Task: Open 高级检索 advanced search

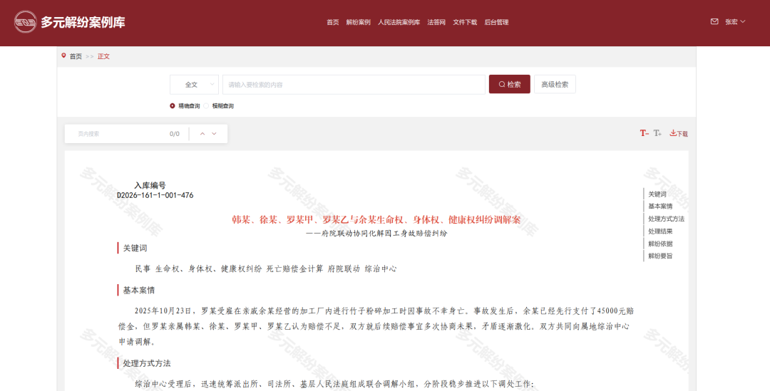Action: coord(555,84)
